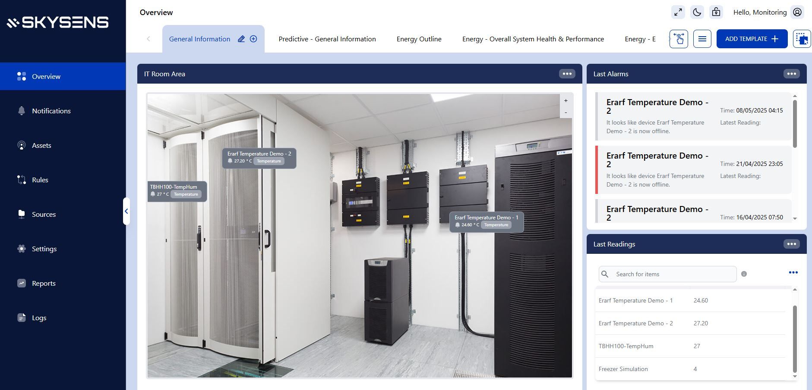
Task: Switch to the Energy Outline tab
Action: 419,39
